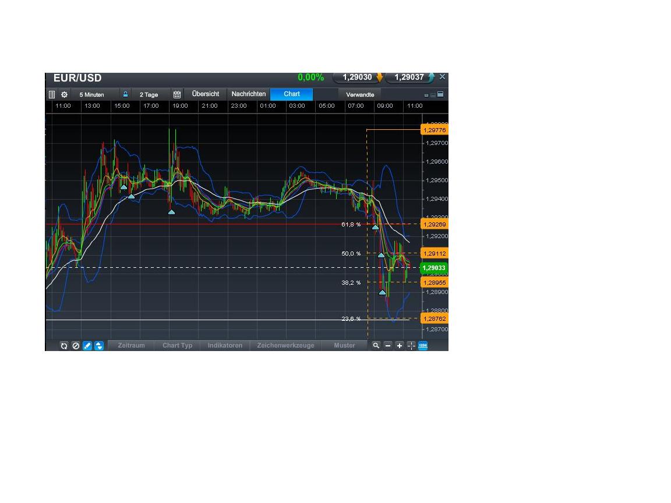Click the refresh chart icon
Image resolution: width=671 pixels, height=503 pixels.
pyautogui.click(x=64, y=346)
